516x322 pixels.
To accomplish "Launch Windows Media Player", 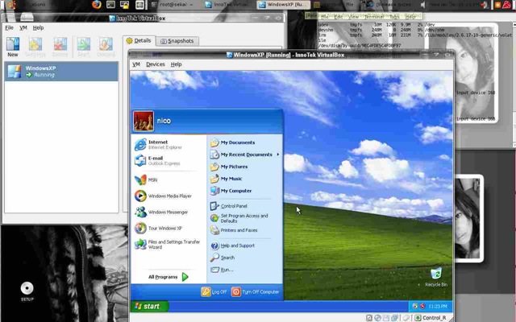I will [x=169, y=196].
